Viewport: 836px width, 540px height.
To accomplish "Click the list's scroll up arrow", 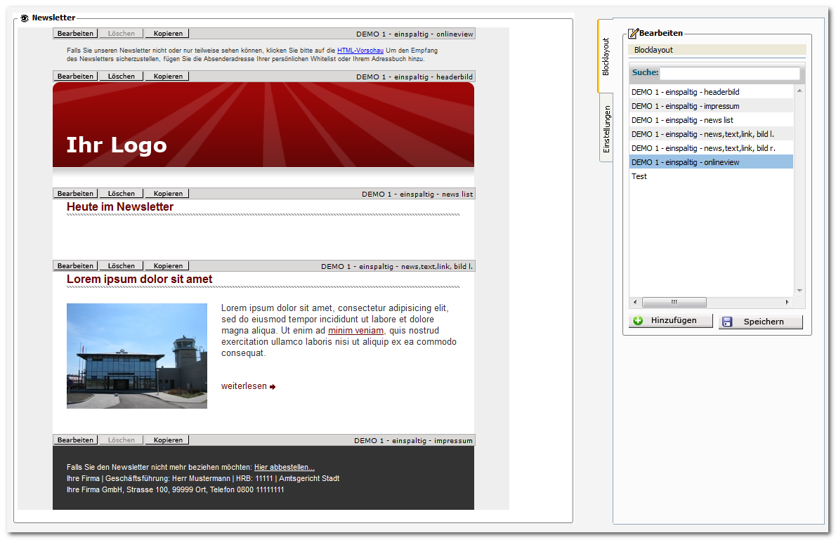I will pyautogui.click(x=799, y=91).
